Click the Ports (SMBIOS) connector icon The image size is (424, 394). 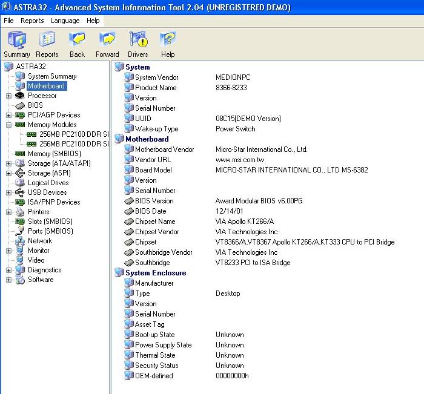pos(20,231)
